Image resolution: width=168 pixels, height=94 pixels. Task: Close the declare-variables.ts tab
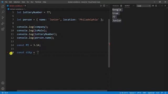pos(25,6)
